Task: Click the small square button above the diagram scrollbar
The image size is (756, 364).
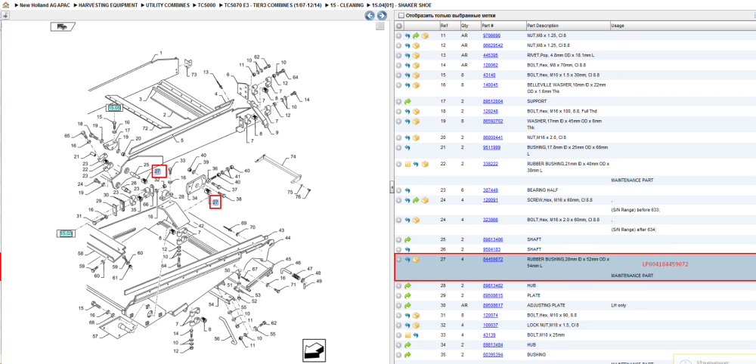Action: tap(380, 26)
